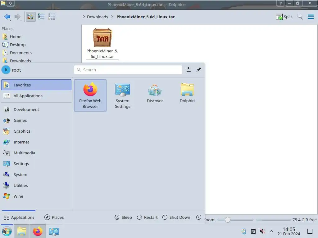Click PhoenixMiner_5.6d_Linux.tar breadcrumb segment
The width and height of the screenshot is (318, 238).
click(x=145, y=17)
